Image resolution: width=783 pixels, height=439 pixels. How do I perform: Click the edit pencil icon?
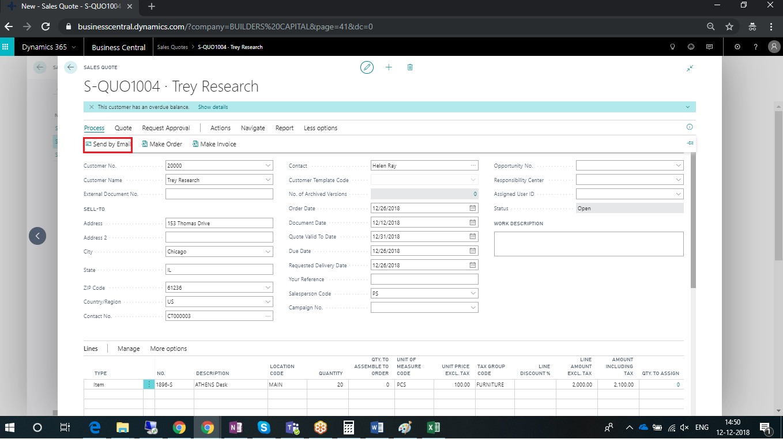click(x=367, y=67)
